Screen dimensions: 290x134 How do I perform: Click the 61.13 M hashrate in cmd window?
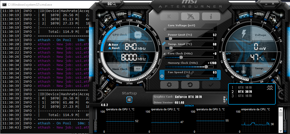point(70,19)
